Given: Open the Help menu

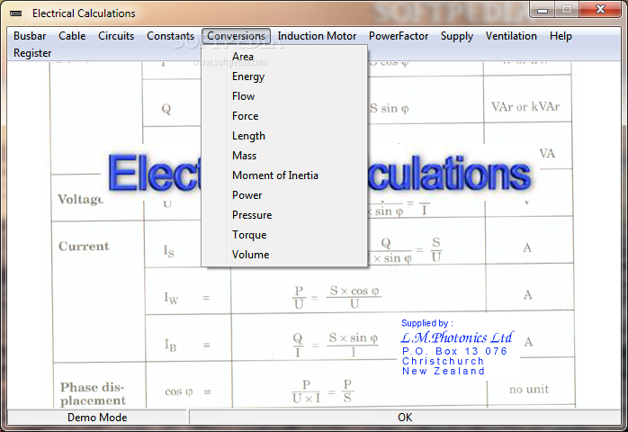Looking at the screenshot, I should click(561, 36).
